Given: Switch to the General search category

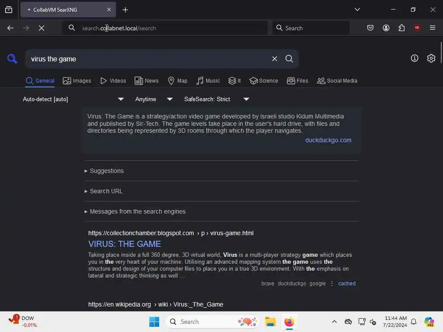Looking at the screenshot, I should (40, 81).
